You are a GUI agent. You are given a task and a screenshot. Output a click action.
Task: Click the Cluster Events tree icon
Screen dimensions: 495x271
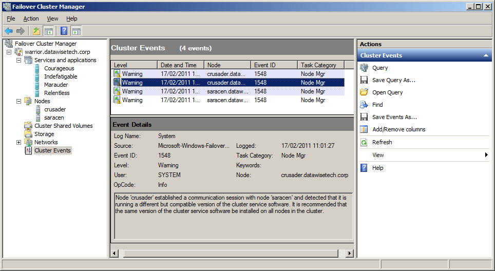28,150
